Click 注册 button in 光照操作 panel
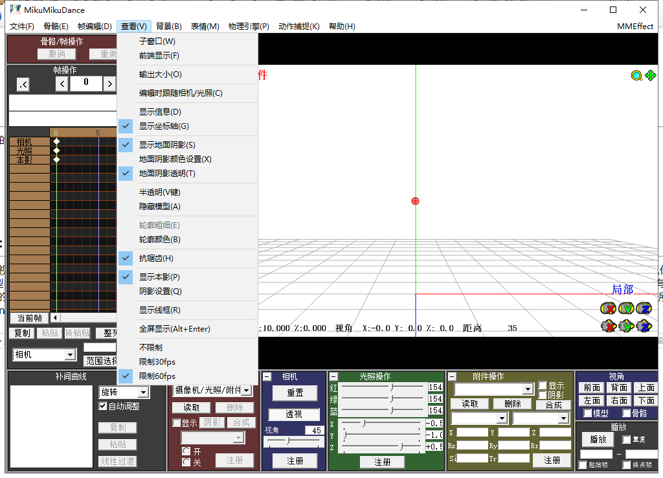 [x=382, y=462]
